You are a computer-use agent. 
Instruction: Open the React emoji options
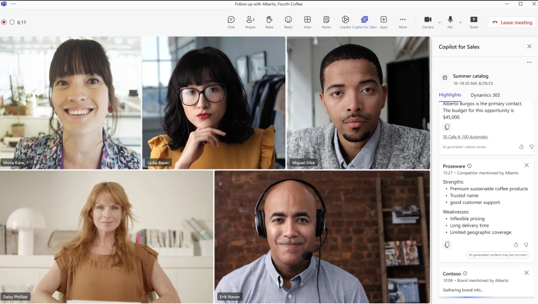pyautogui.click(x=288, y=22)
